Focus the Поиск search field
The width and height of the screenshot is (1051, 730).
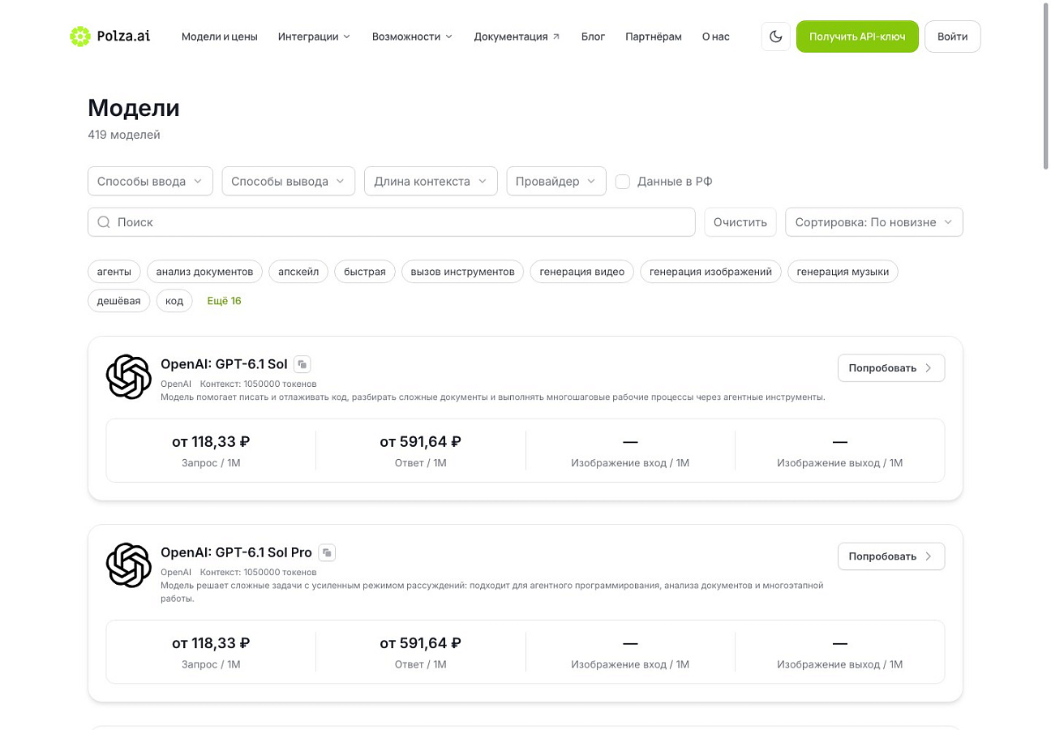[392, 222]
